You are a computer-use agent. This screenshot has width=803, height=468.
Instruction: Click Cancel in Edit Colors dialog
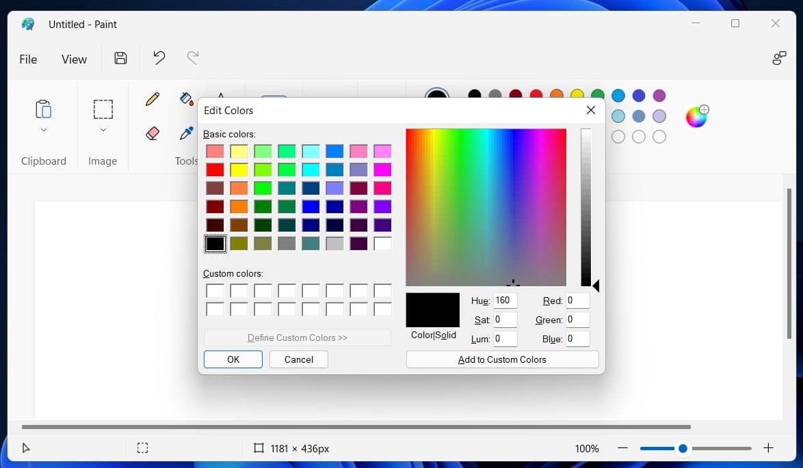299,359
